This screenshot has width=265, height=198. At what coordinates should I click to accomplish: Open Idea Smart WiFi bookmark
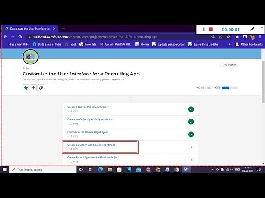(x=18, y=45)
